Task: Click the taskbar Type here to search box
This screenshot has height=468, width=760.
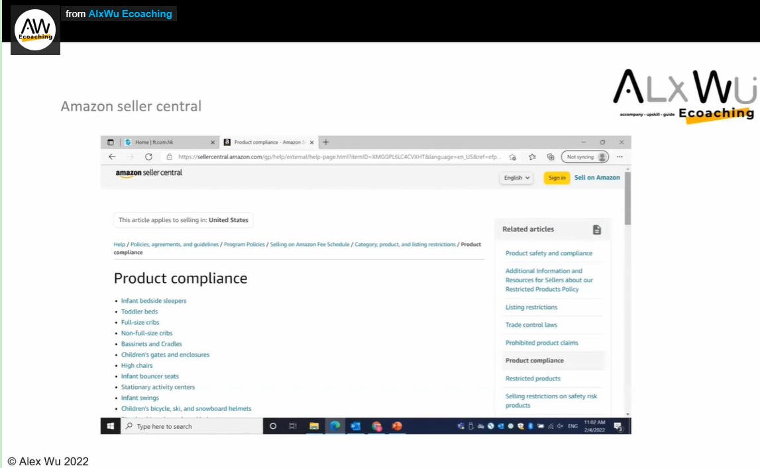Action: pyautogui.click(x=191, y=426)
